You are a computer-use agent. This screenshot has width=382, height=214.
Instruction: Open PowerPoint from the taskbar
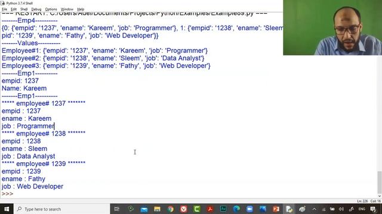point(276,209)
